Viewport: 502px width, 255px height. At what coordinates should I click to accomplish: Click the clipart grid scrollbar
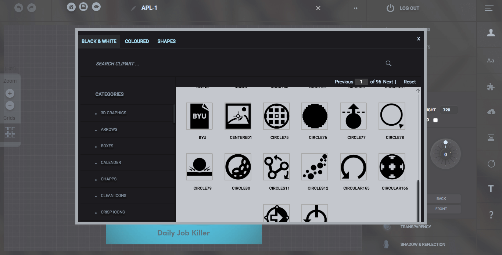418,200
